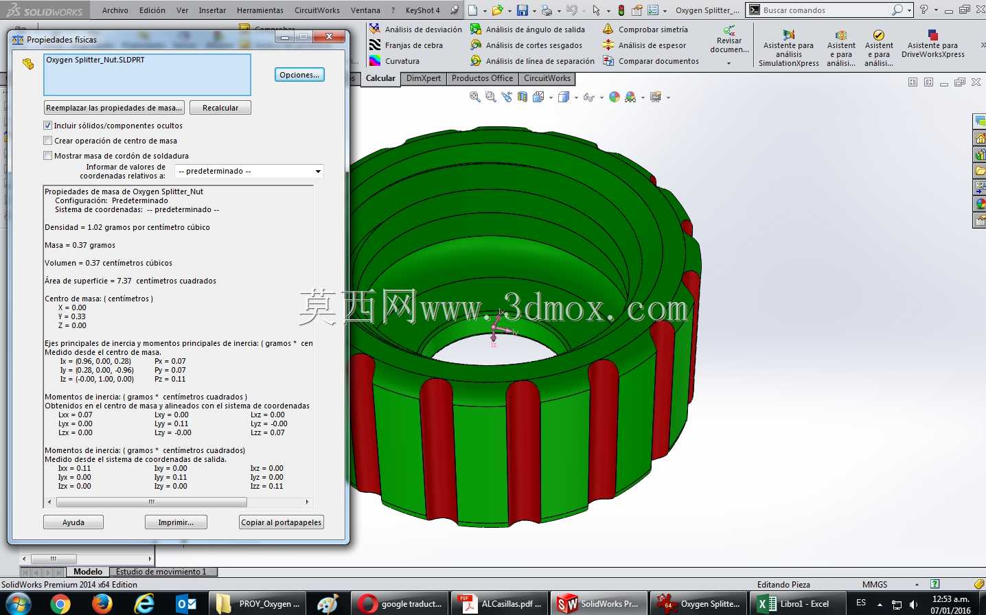This screenshot has height=615, width=986.
Task: Switch to the CircuitWorks tab
Action: click(547, 78)
